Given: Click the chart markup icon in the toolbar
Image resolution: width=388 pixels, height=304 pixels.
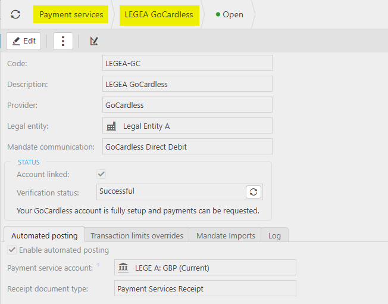Looking at the screenshot, I should tap(94, 41).
